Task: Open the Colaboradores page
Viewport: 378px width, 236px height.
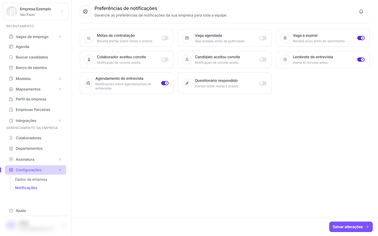Action: (35, 138)
